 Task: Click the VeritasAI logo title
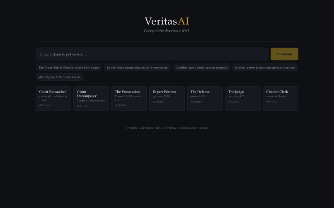point(167,21)
